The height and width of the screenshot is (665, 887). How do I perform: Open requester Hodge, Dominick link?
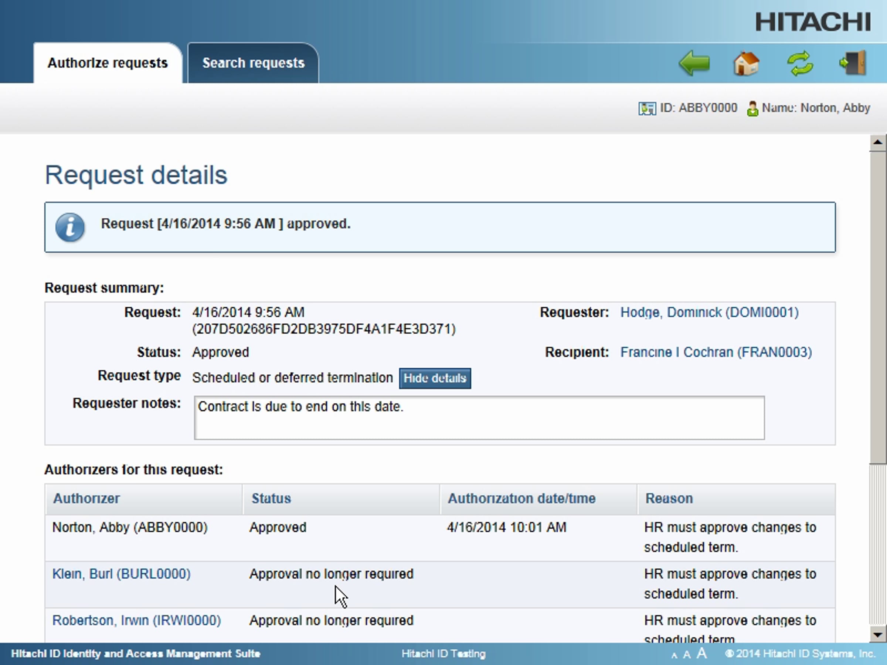[x=709, y=312]
